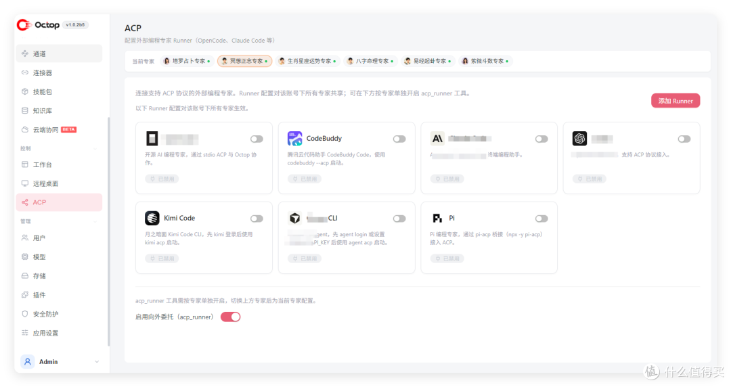The image size is (731, 387).
Task: Click the Admin avatar icon
Action: (28, 362)
